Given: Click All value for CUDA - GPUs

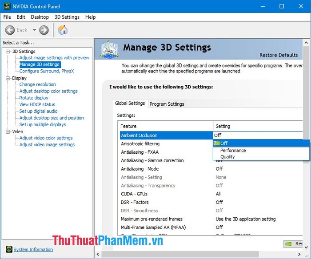Looking at the screenshot, I should [218, 194].
